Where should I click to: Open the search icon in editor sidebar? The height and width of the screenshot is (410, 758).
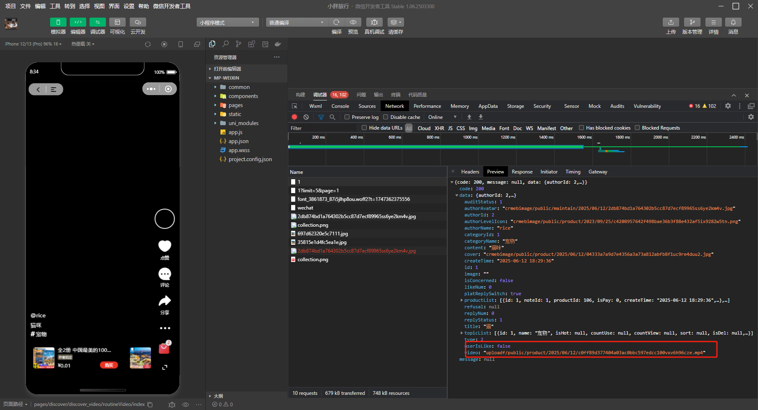225,44
